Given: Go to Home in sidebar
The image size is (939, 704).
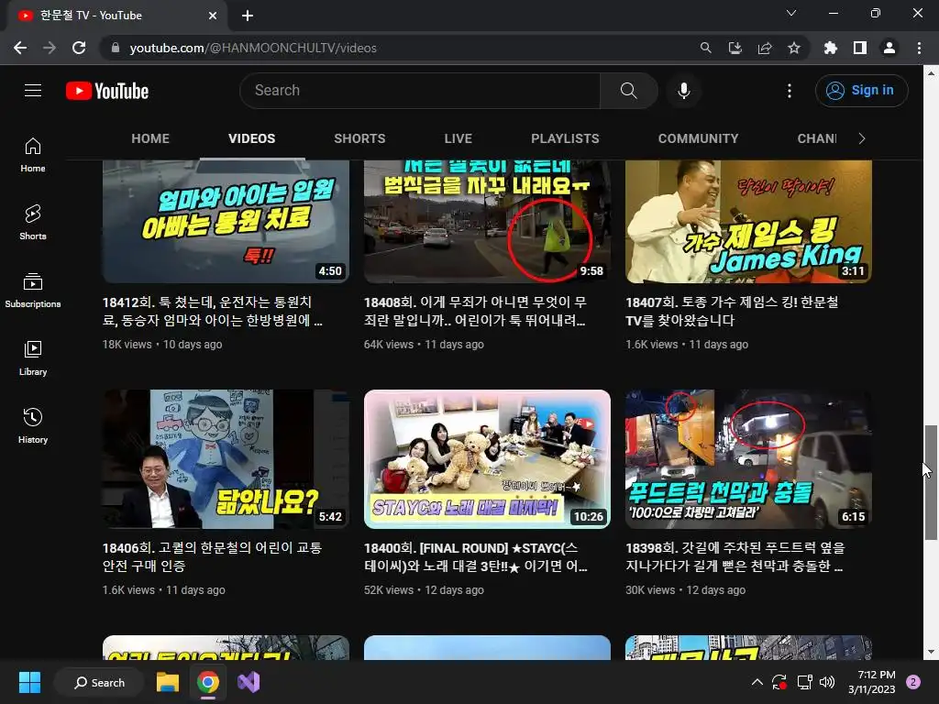Looking at the screenshot, I should (x=33, y=154).
